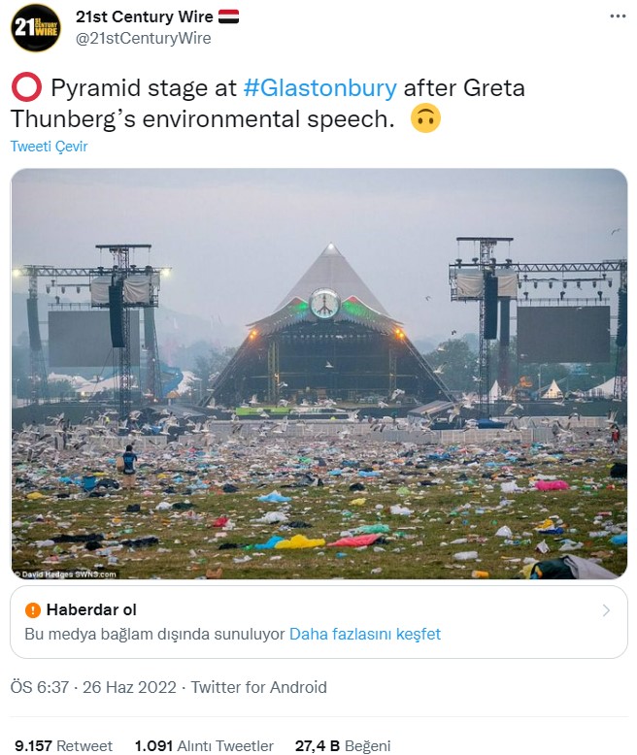Image resolution: width=637 pixels, height=755 pixels.
Task: Follow the Daha fazlasını keşfet link
Action: pyautogui.click(x=365, y=634)
